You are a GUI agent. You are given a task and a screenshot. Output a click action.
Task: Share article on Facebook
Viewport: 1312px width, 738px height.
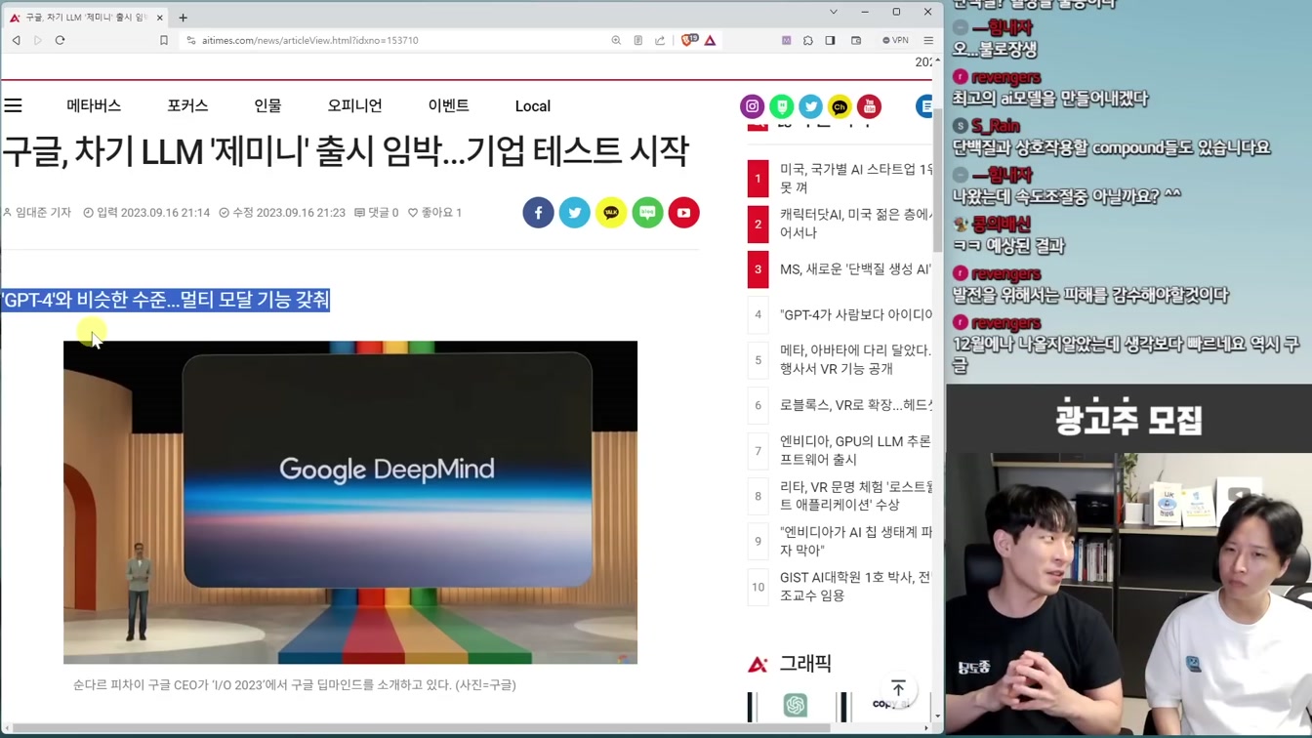point(538,213)
